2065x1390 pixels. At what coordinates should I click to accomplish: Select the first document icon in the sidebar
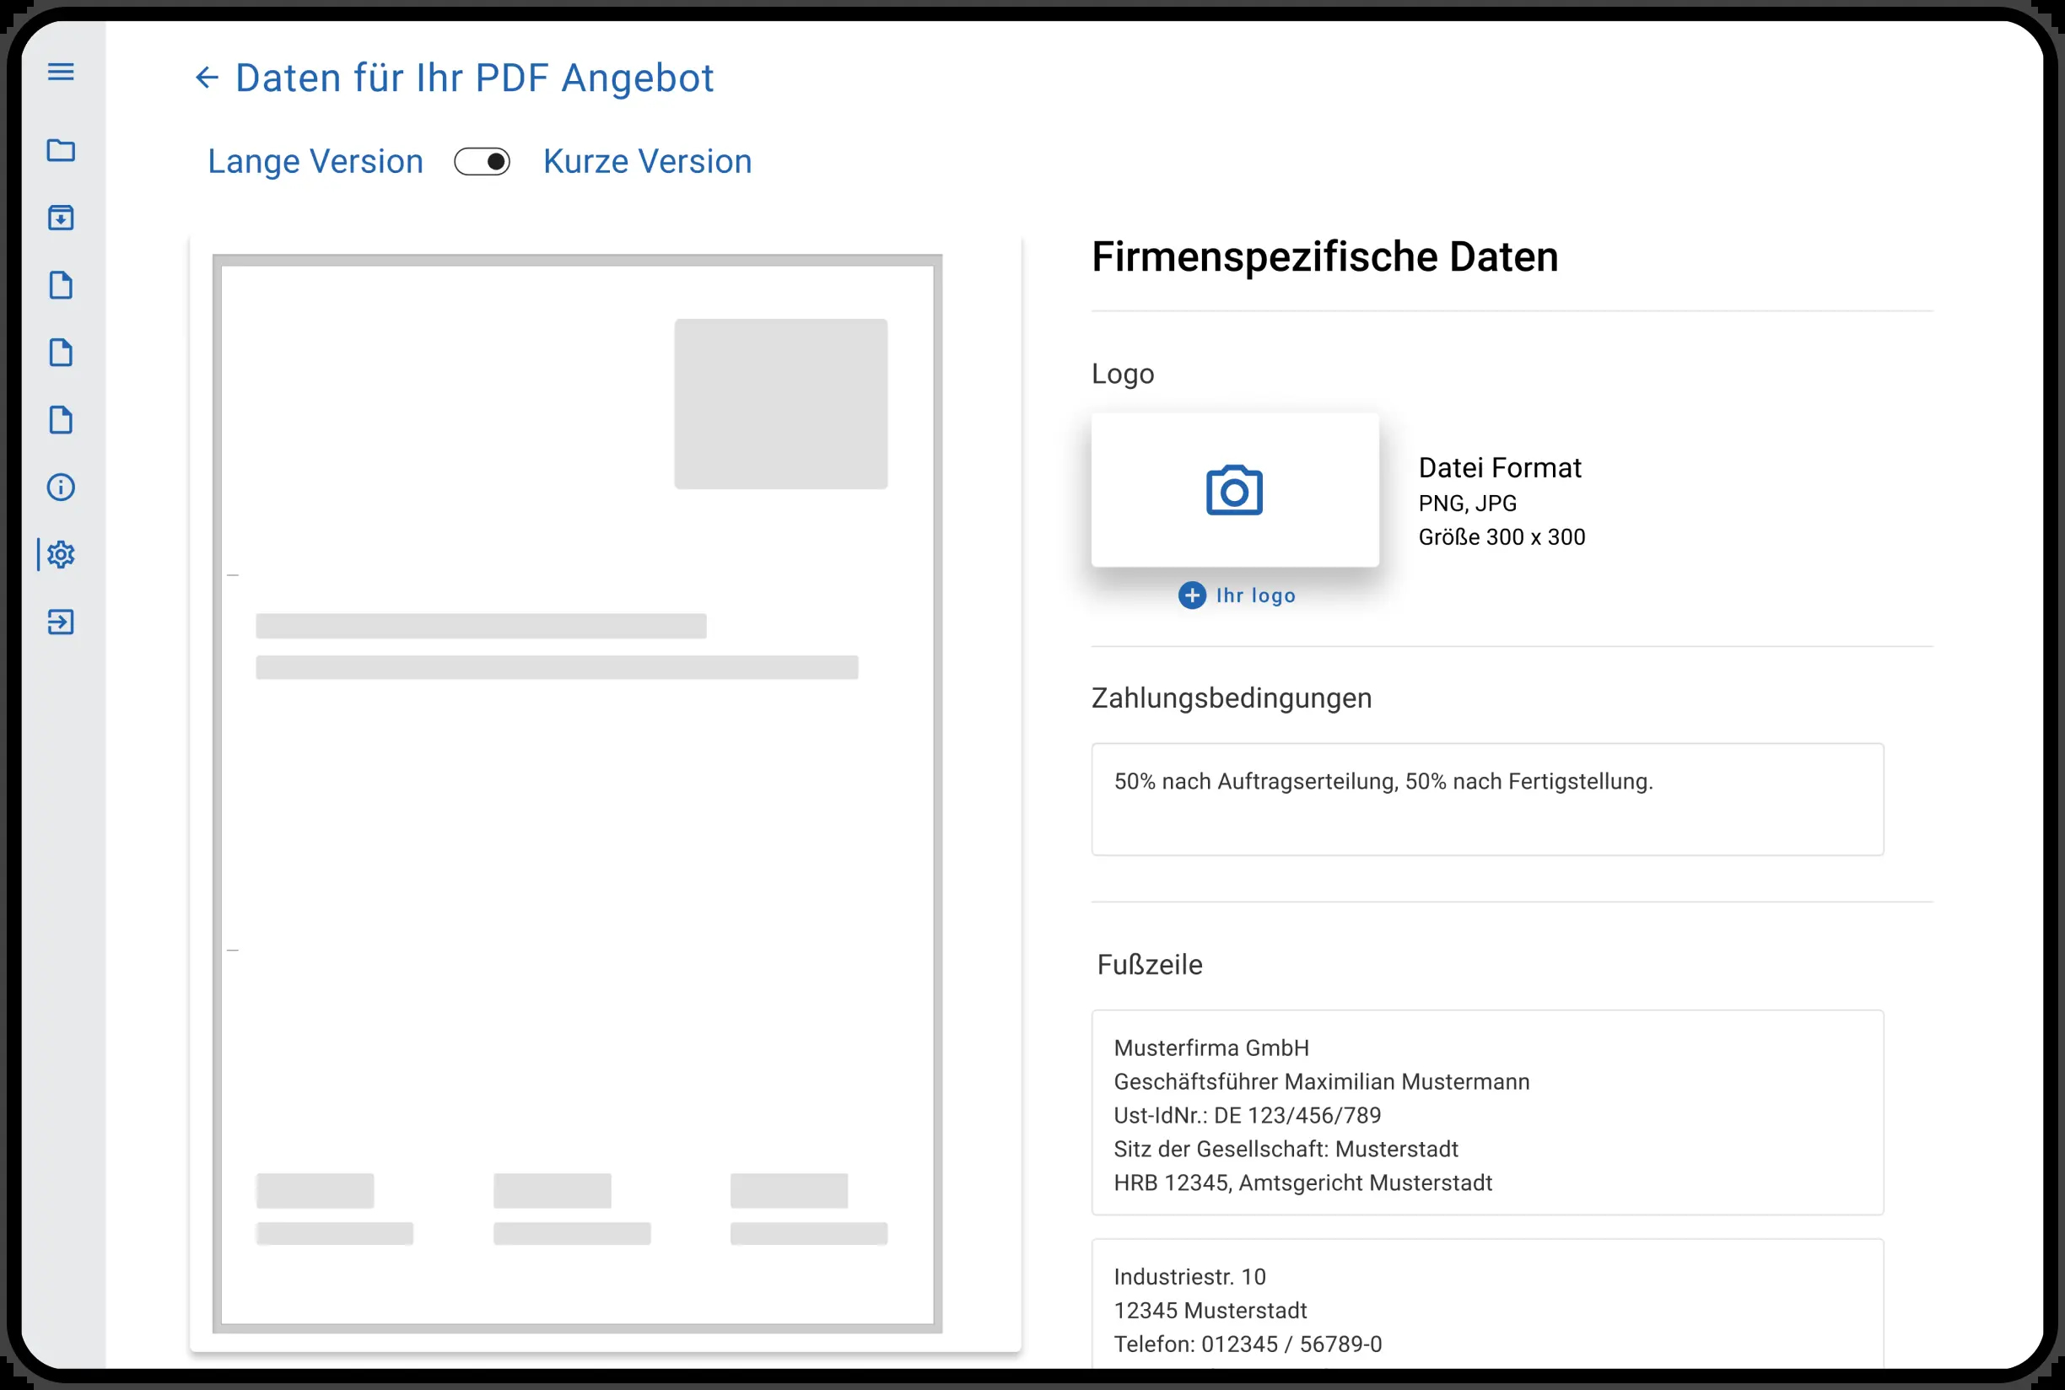pyautogui.click(x=60, y=284)
